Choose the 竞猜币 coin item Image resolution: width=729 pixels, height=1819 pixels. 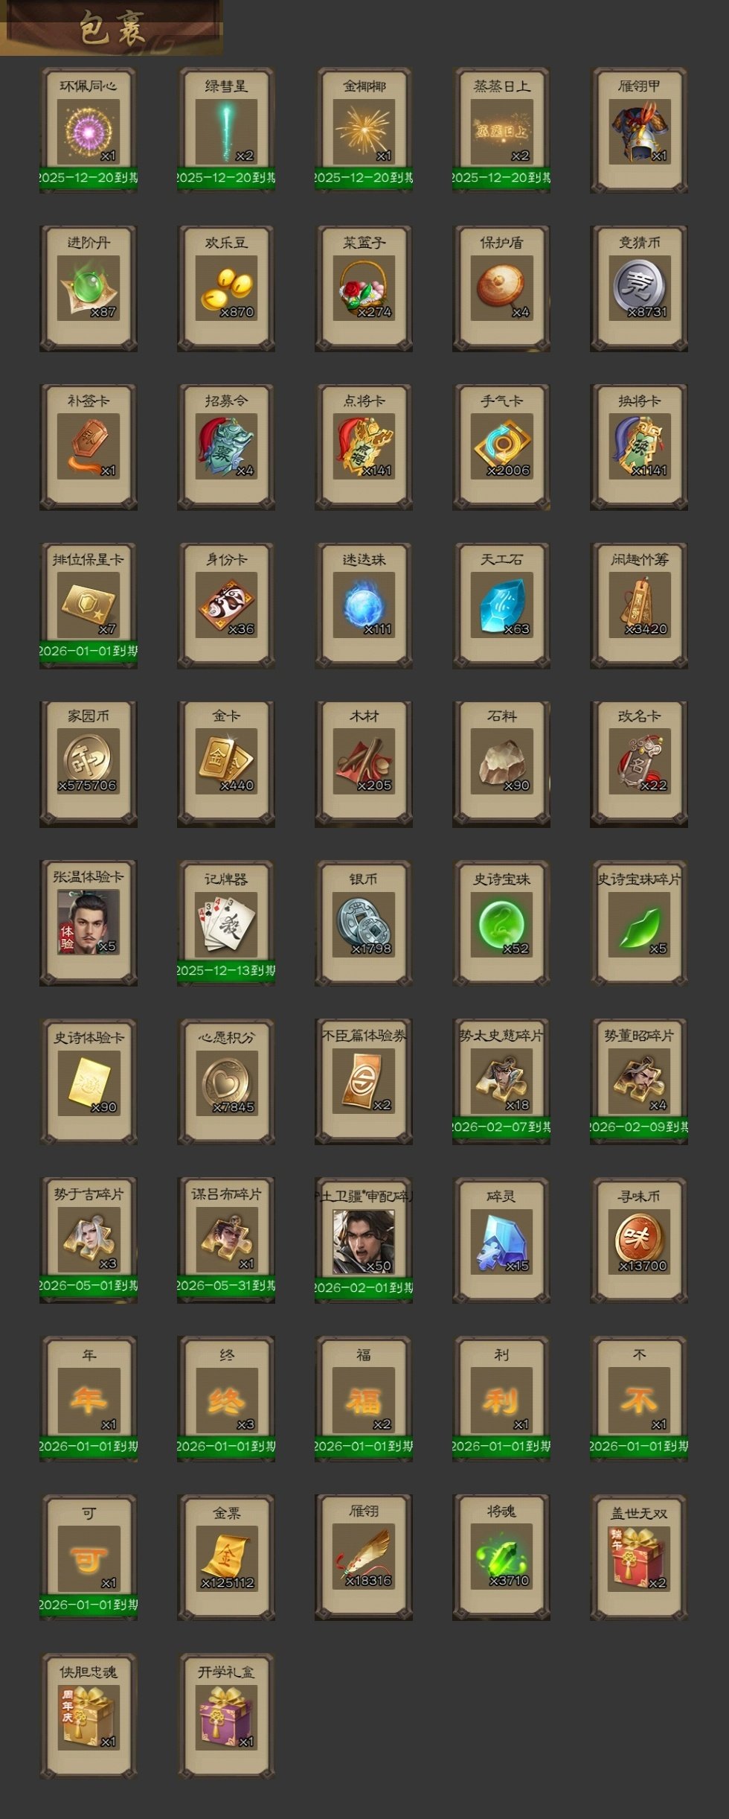click(x=639, y=288)
